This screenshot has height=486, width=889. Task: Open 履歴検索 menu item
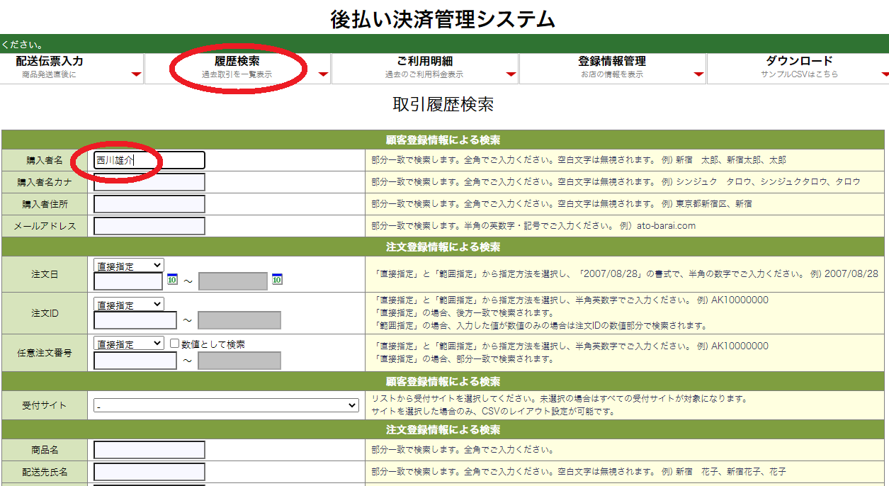[x=237, y=67]
